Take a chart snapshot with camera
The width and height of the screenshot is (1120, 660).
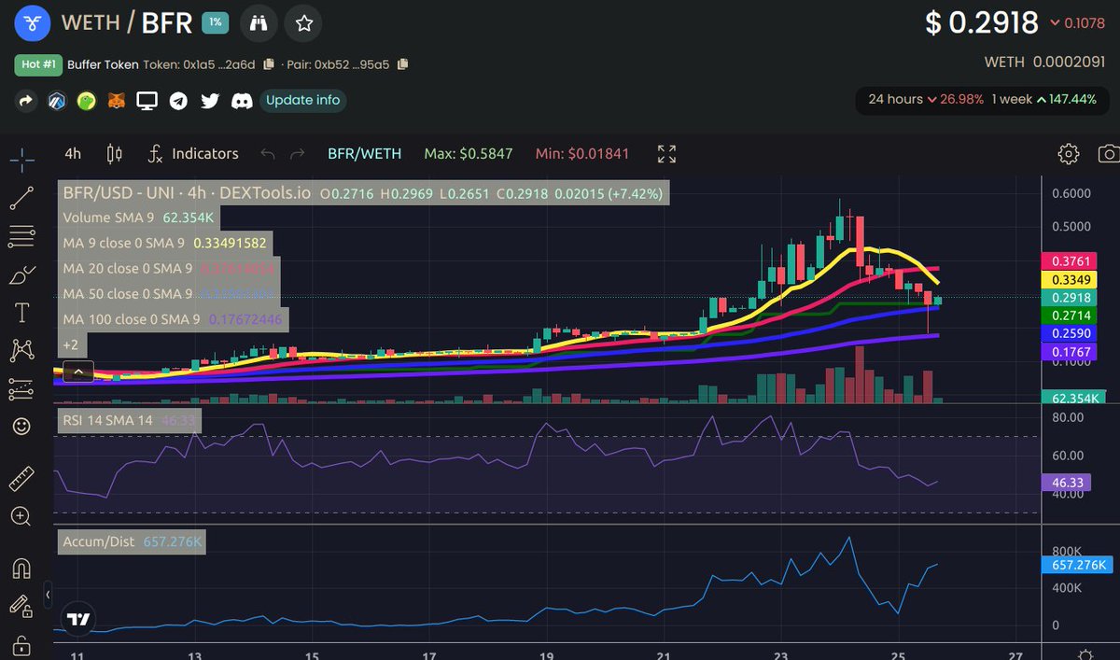[x=1109, y=153]
